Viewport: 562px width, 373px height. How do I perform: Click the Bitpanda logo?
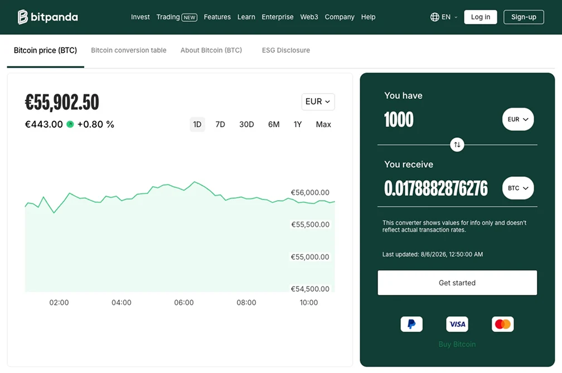[x=48, y=17]
